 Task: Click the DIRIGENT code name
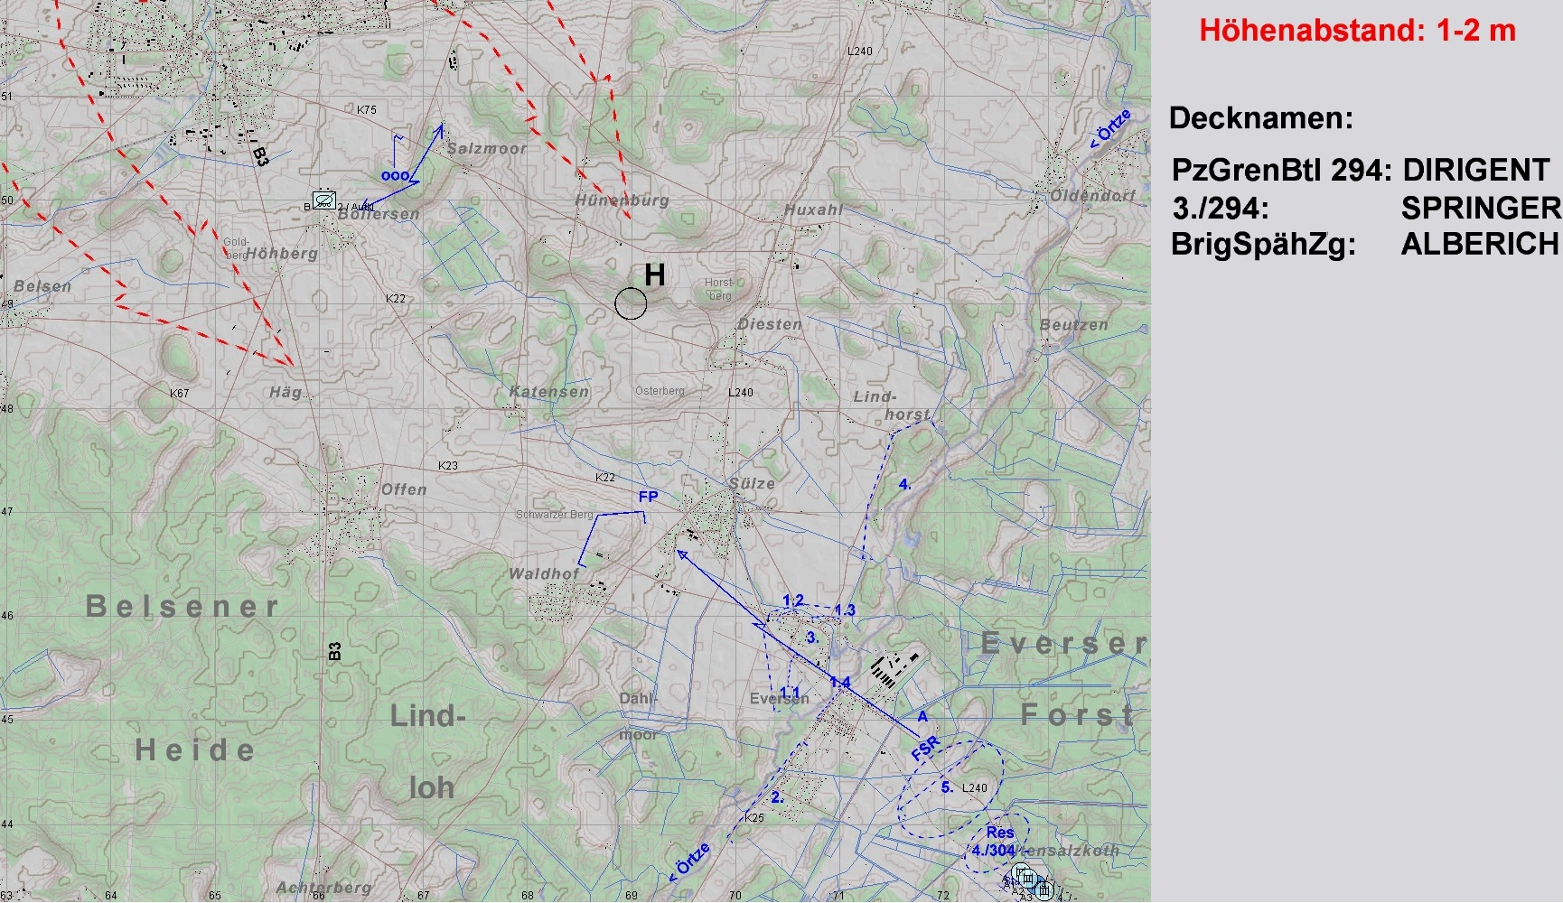(1475, 170)
